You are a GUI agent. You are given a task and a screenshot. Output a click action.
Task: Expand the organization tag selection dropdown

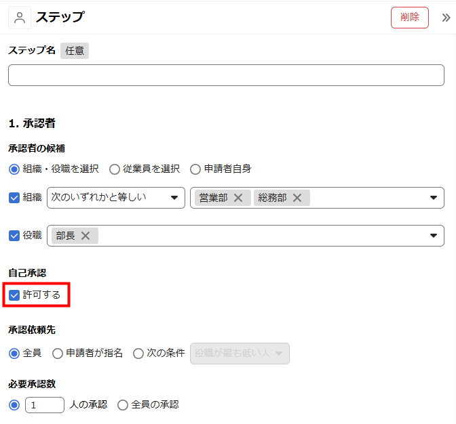(x=433, y=198)
